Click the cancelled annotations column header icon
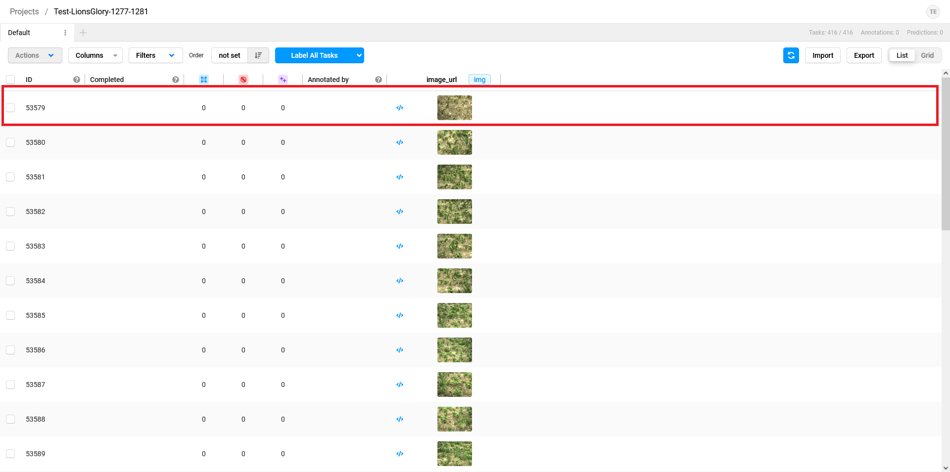 [x=243, y=80]
